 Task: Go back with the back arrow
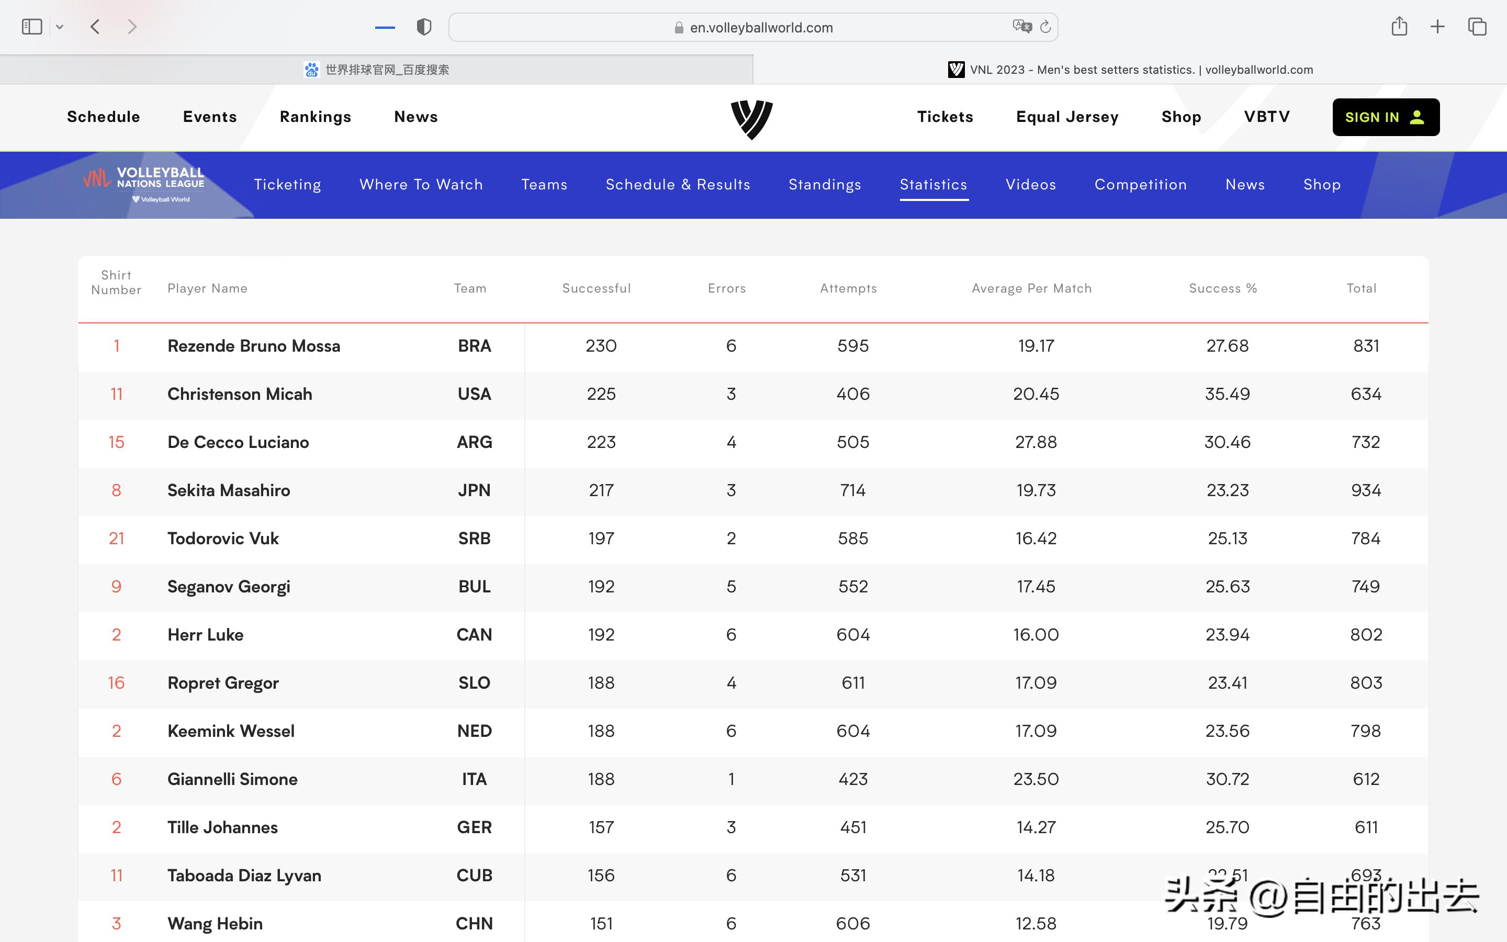(x=95, y=27)
